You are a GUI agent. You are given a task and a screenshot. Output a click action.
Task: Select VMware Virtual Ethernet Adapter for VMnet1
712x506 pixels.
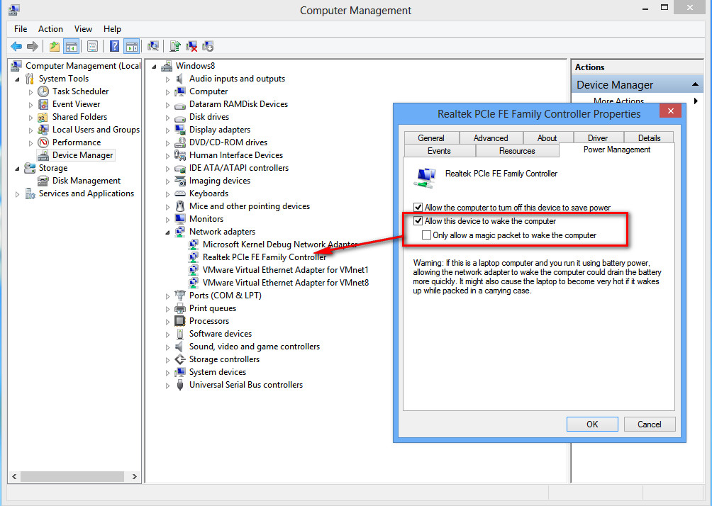[x=285, y=269]
